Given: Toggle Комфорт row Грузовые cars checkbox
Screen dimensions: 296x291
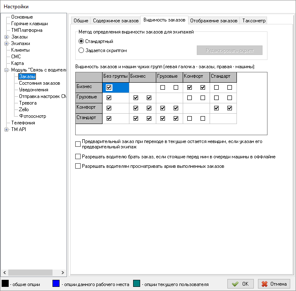Looking at the screenshot, I should 176,108.
